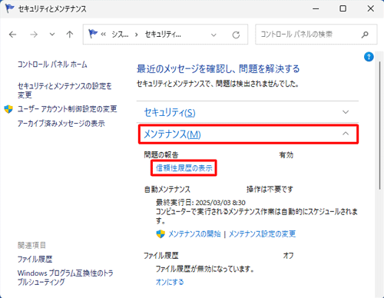Minimize the セキュリティとメンテナンス window
This screenshot has width=384, height=298.
pyautogui.click(x=316, y=8)
